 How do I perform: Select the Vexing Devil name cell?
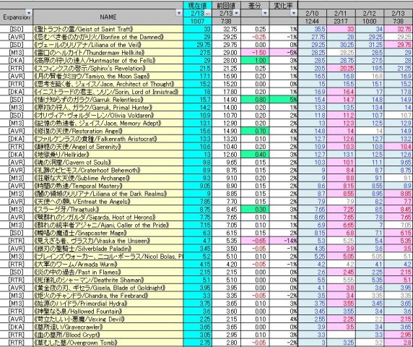tap(108, 319)
